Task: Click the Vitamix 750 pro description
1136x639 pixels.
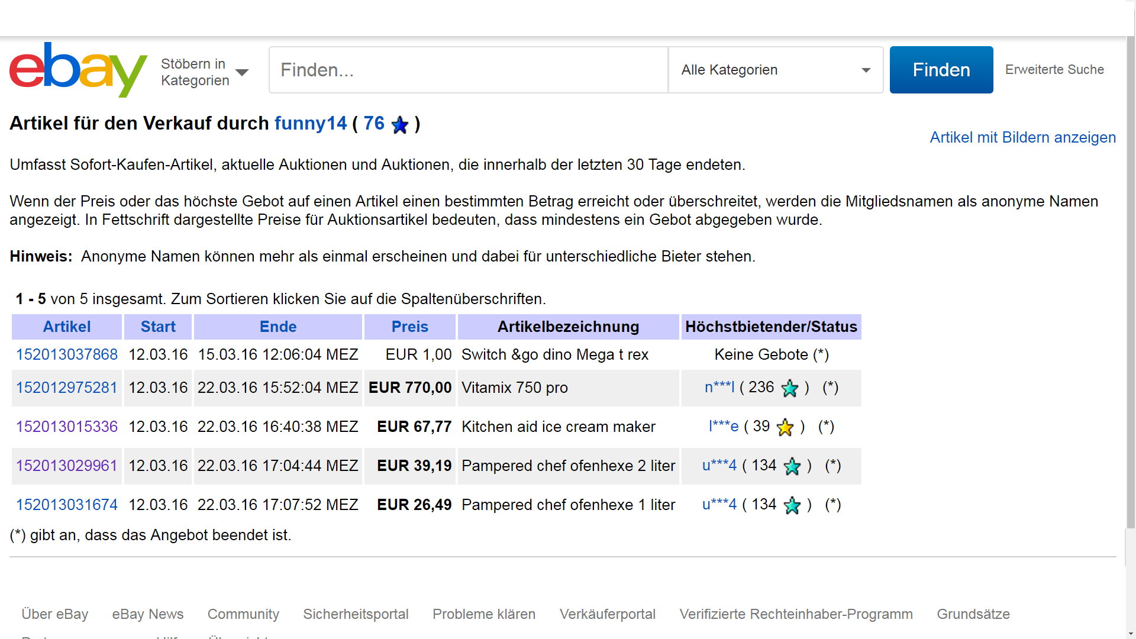Action: [x=515, y=388]
